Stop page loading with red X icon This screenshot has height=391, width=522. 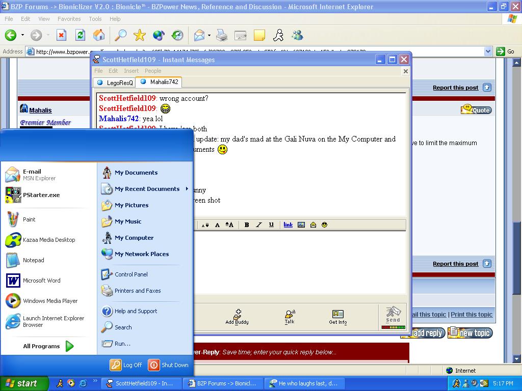point(61,35)
